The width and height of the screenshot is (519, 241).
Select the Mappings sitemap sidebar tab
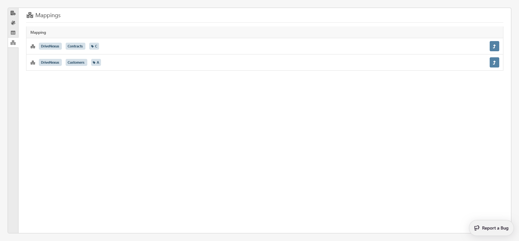[x=13, y=43]
